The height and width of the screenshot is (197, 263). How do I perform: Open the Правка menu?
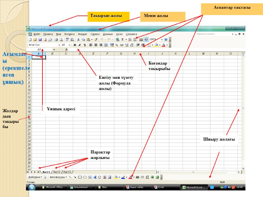tap(48, 34)
